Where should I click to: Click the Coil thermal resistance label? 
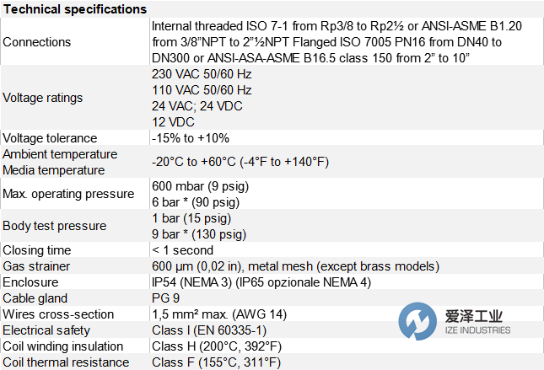click(67, 362)
